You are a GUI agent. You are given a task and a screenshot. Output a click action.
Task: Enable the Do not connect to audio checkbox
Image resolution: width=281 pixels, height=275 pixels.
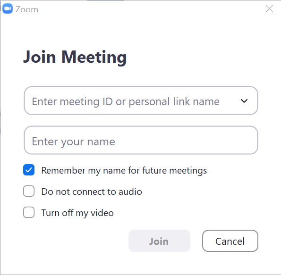(29, 191)
